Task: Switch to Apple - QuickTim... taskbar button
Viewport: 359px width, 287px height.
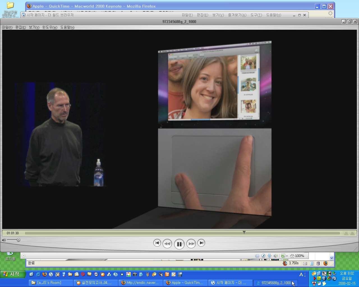Action: 185,283
